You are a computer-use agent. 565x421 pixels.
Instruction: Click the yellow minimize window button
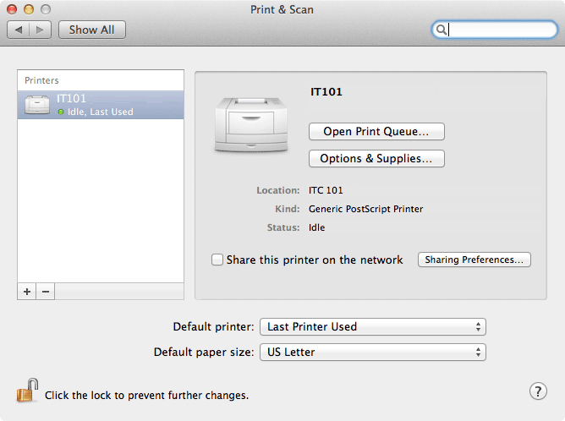(x=29, y=9)
